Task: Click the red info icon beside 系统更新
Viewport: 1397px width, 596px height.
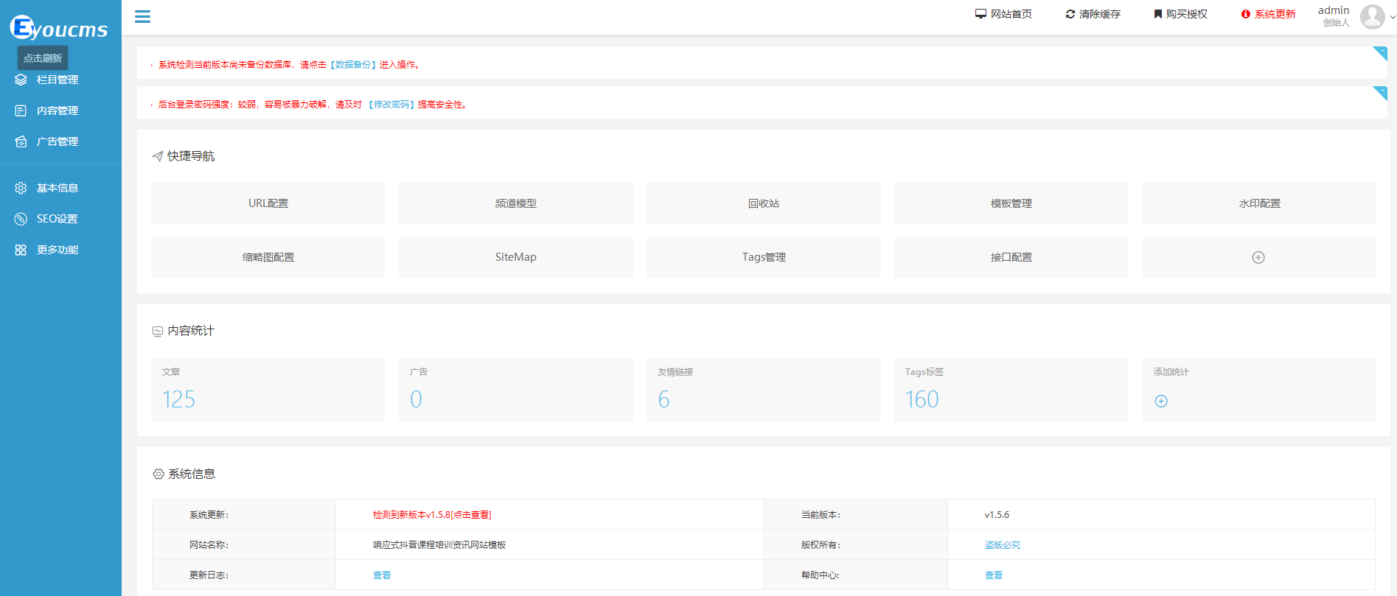Action: coord(1246,14)
